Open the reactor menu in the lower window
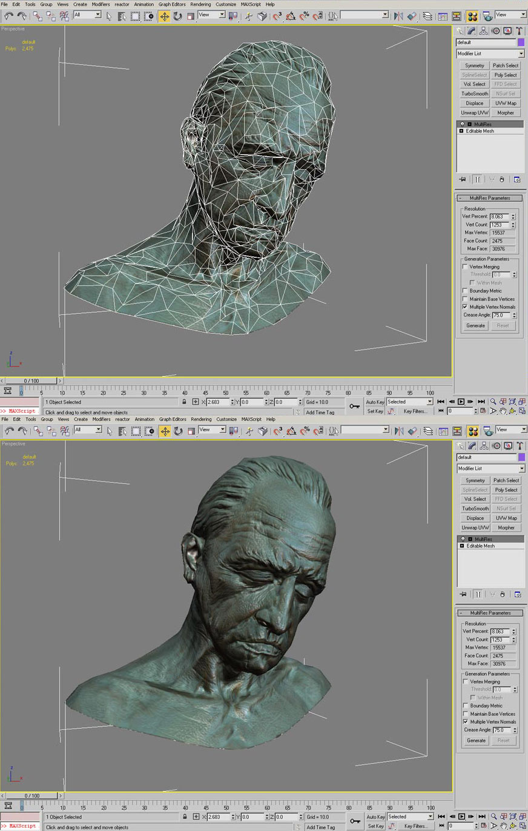Image resolution: width=528 pixels, height=831 pixels. (122, 419)
